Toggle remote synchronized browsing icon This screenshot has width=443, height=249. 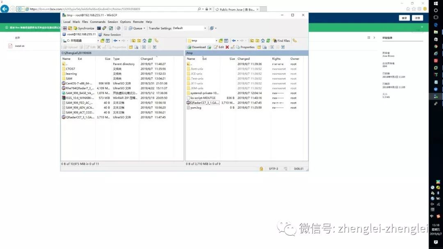295,41
